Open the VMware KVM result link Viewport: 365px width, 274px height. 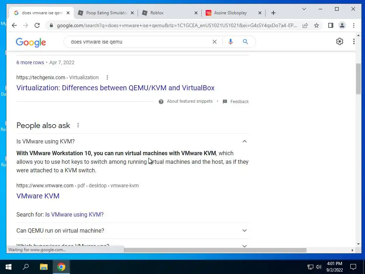(x=38, y=196)
